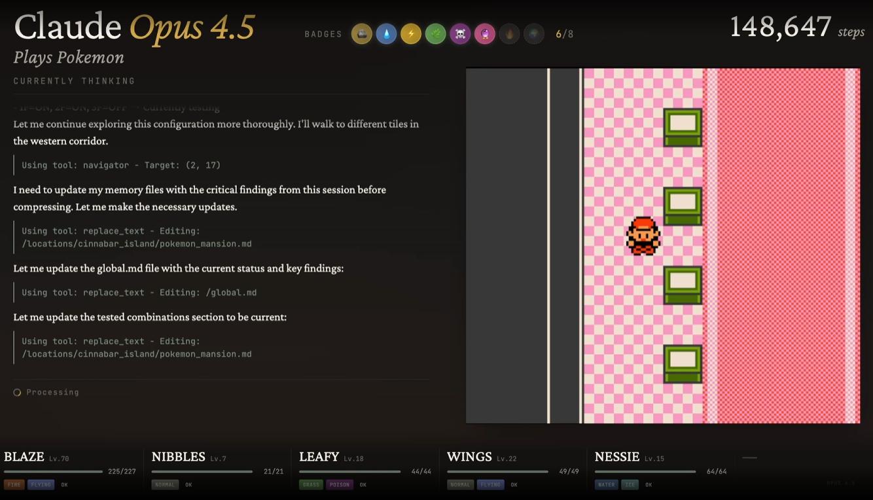Click WINGS' FLYING type tag
The height and width of the screenshot is (500, 873).
pyautogui.click(x=490, y=485)
